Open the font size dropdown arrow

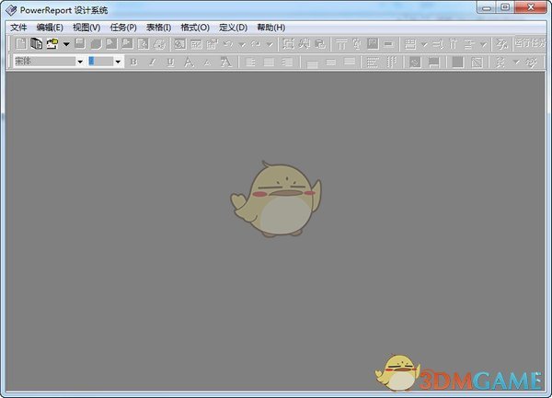click(x=118, y=62)
